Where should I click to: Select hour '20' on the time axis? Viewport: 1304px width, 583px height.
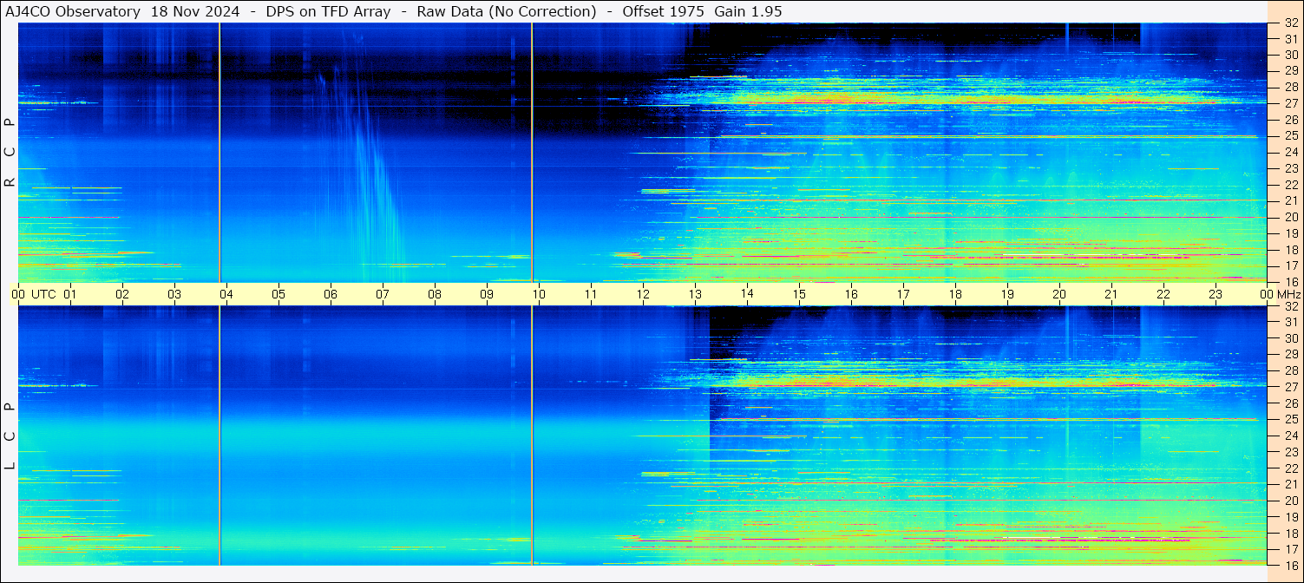click(1059, 294)
